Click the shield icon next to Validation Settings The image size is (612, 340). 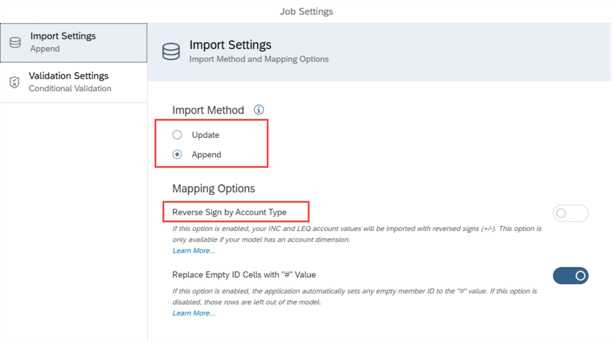15,82
